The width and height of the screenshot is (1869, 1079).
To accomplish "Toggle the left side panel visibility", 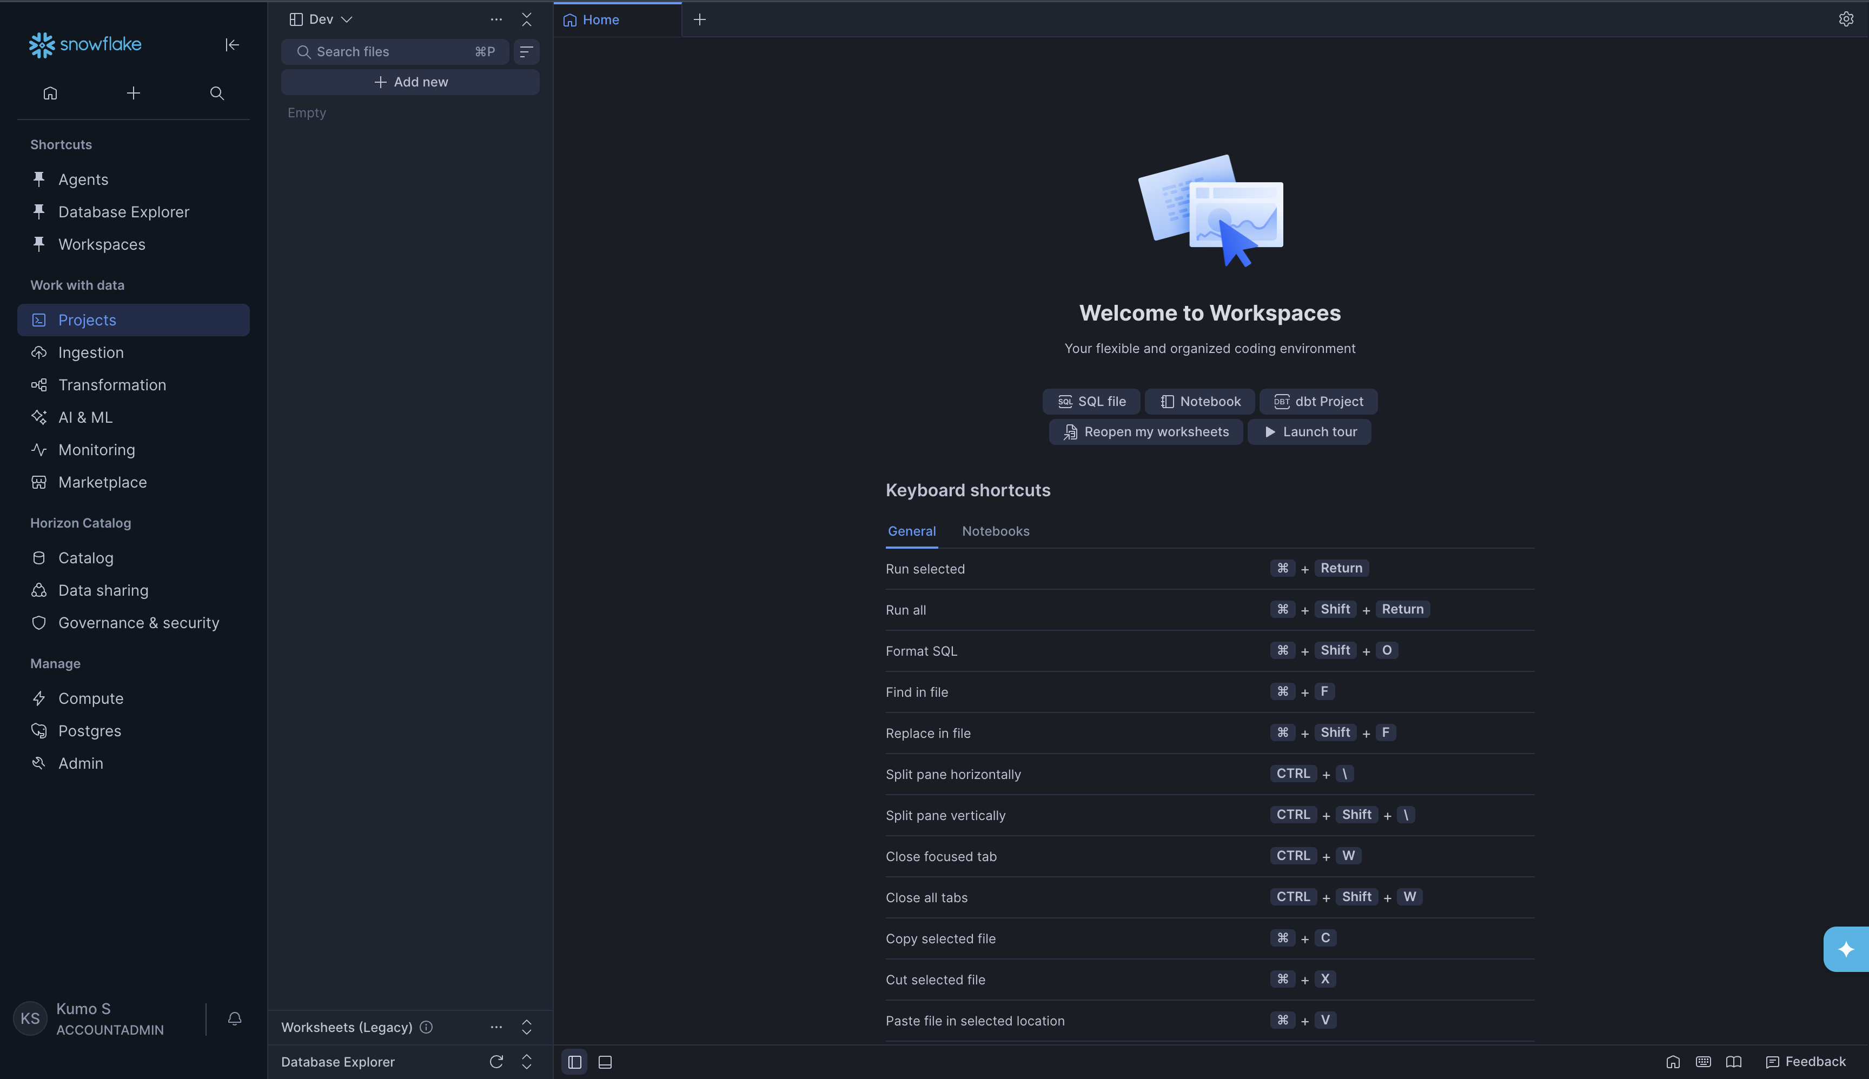I will point(574,1061).
